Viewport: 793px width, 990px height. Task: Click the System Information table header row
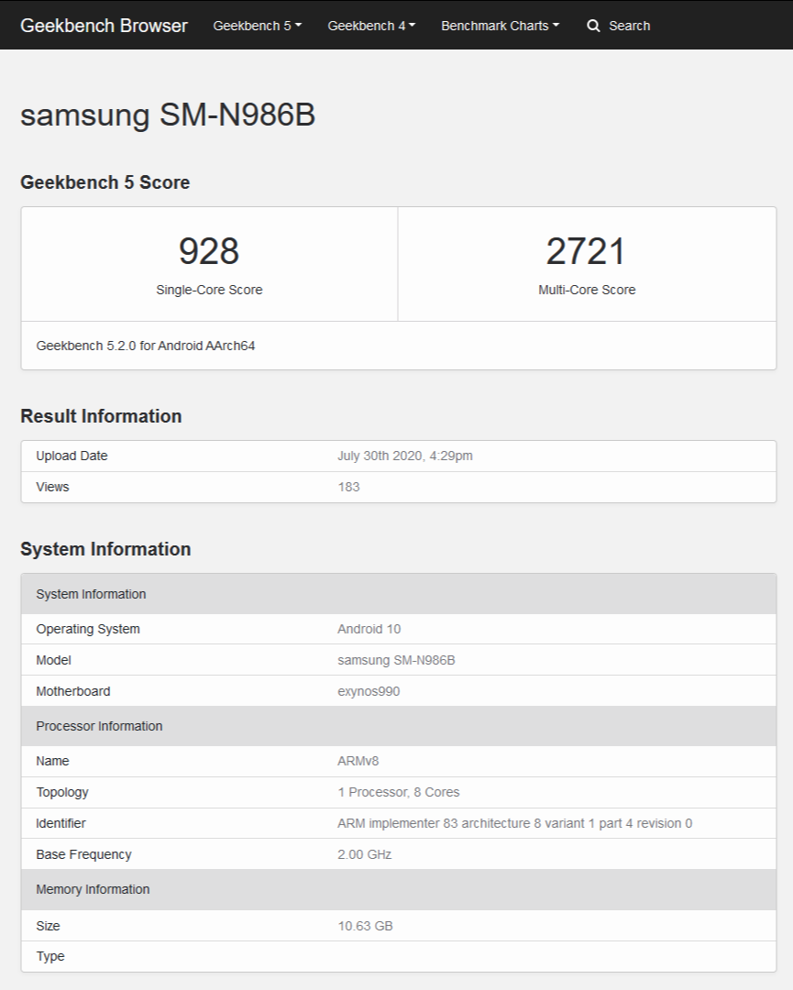coord(399,594)
